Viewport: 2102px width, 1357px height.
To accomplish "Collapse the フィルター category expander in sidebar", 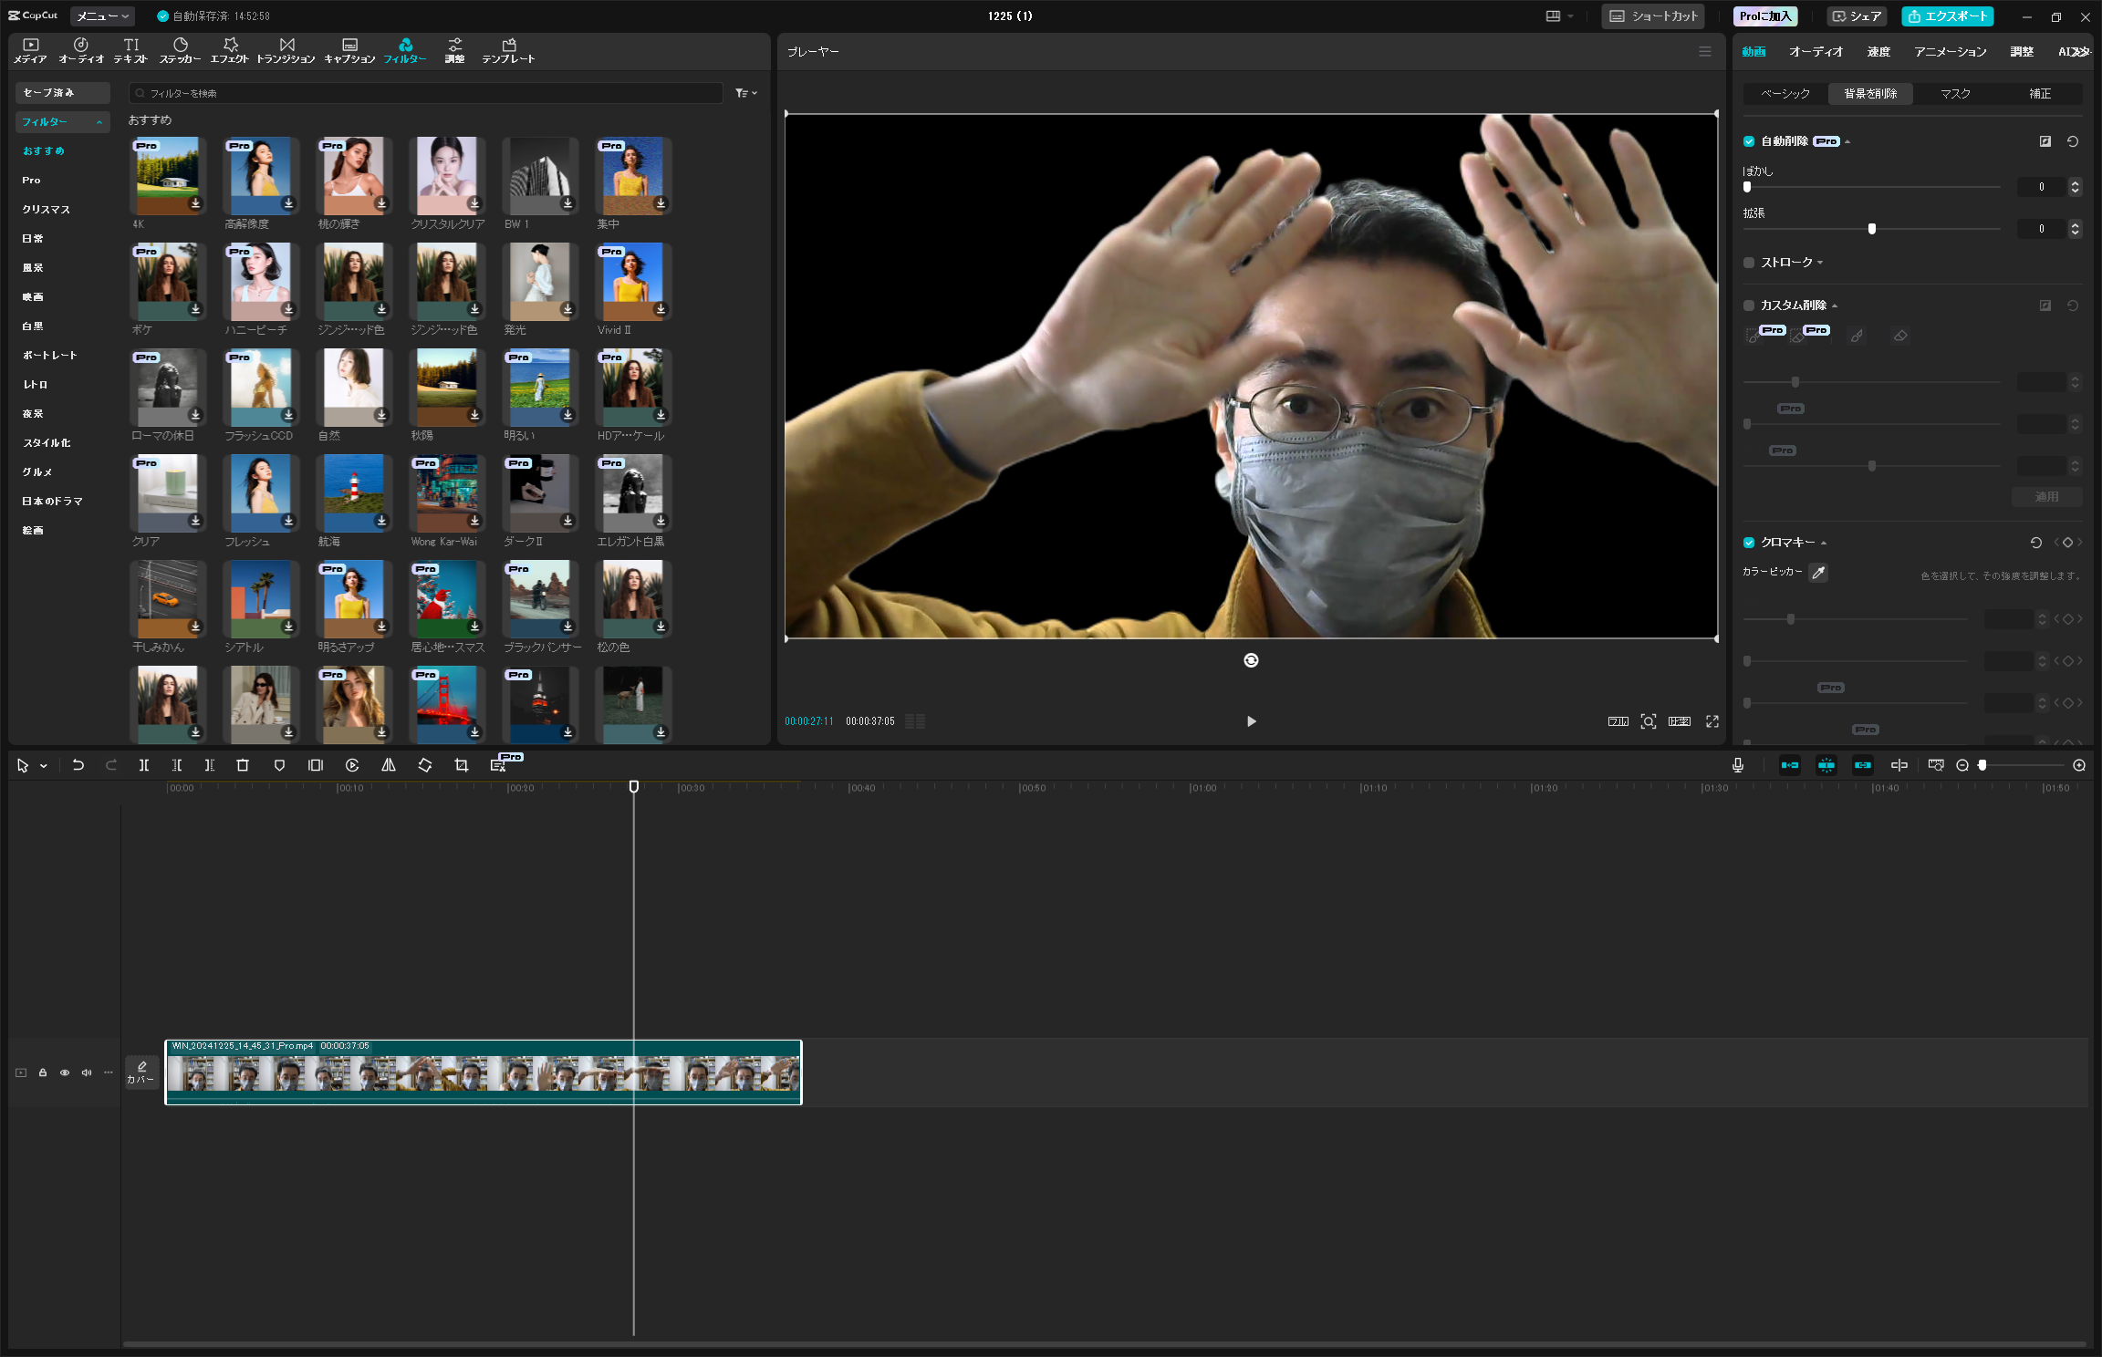I will [x=99, y=122].
